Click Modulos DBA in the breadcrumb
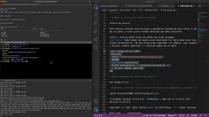 click(x=151, y=10)
